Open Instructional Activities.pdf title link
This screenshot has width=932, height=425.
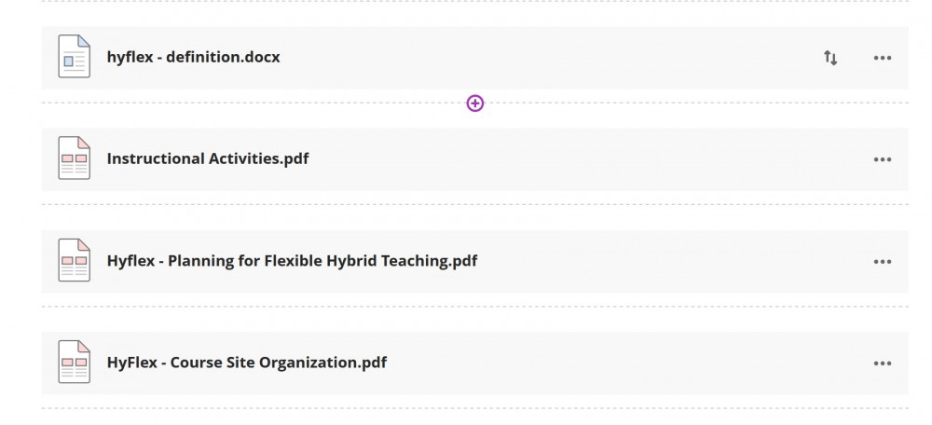point(208,158)
